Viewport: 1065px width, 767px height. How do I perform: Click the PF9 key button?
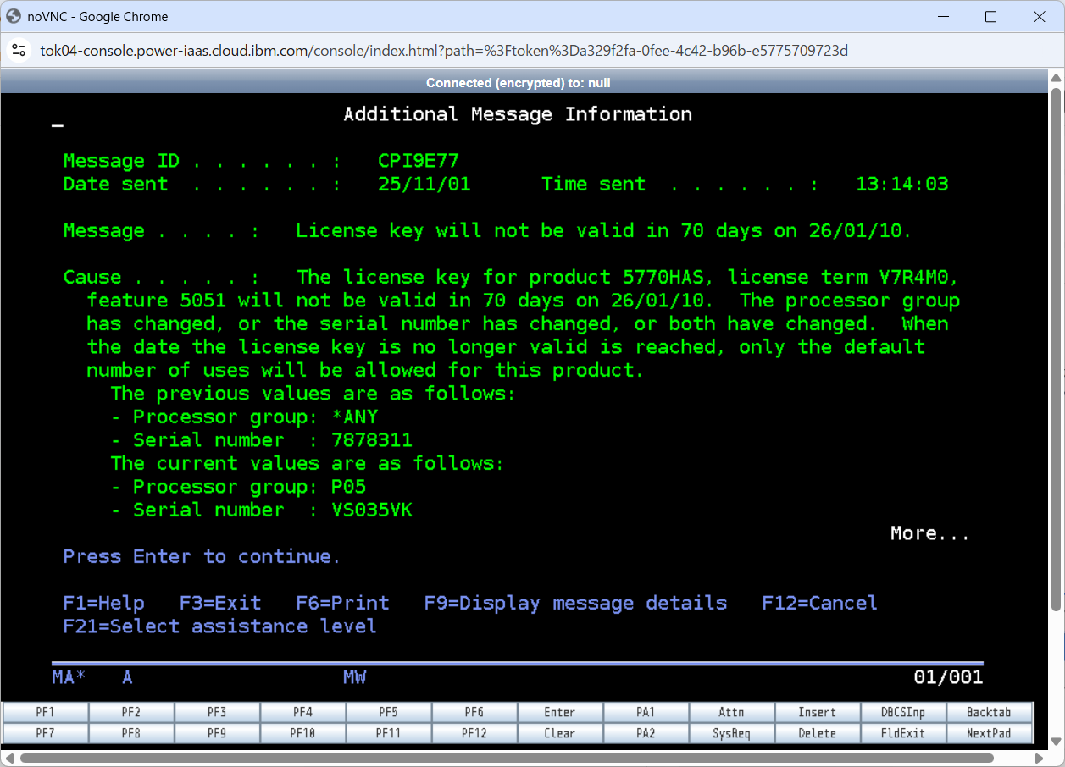point(217,733)
